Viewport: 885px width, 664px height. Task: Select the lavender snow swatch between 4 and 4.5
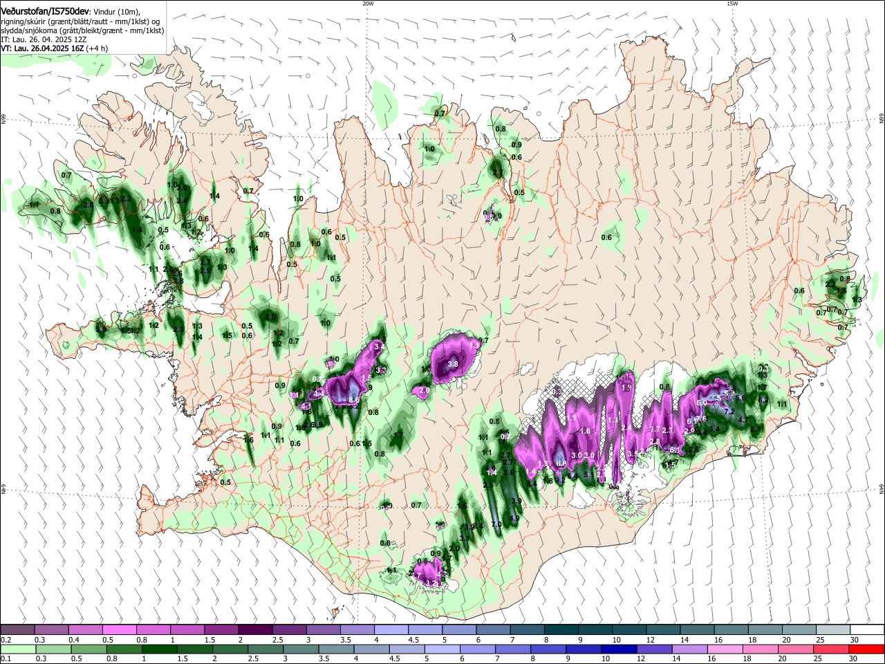pos(390,629)
